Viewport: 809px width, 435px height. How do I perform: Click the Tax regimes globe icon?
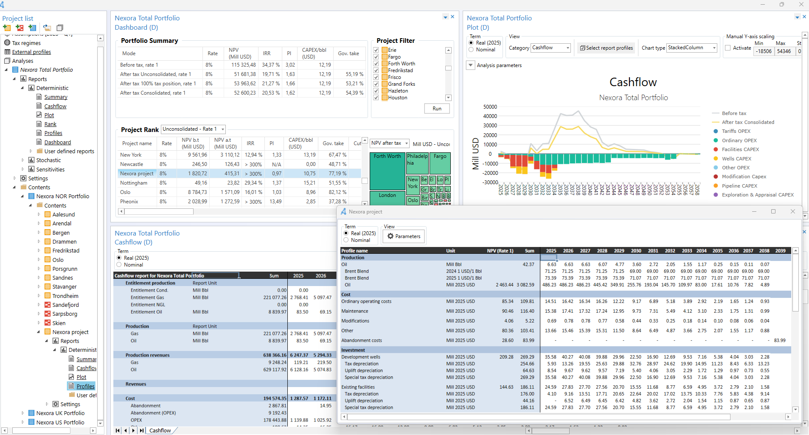tap(7, 43)
